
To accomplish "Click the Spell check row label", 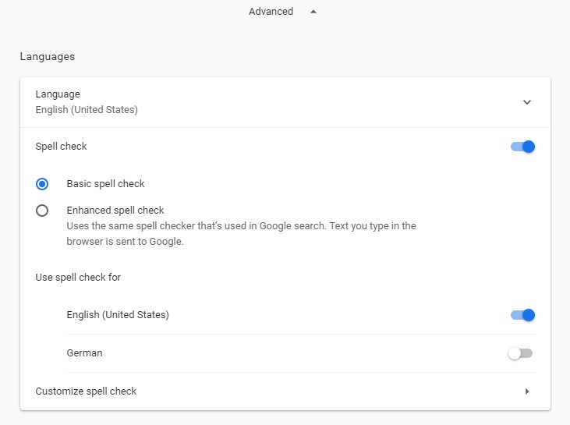I will (x=62, y=147).
